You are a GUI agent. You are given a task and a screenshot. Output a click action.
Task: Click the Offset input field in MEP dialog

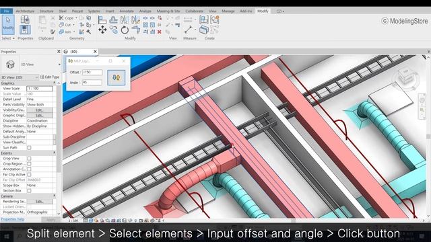(x=92, y=72)
